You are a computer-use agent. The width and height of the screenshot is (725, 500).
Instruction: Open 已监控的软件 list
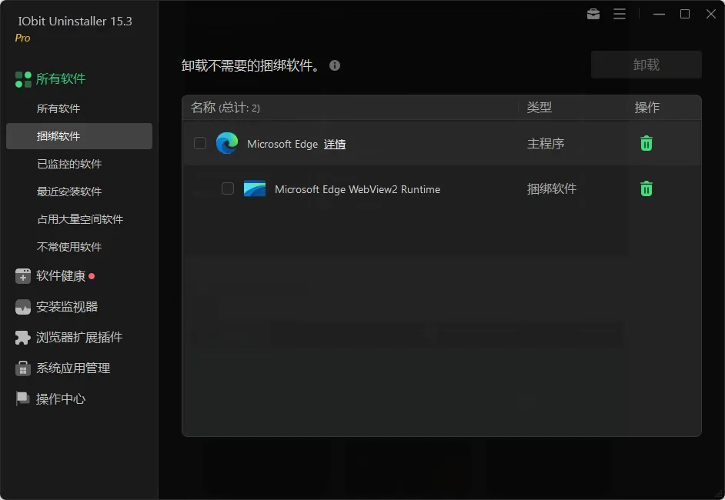click(x=69, y=164)
